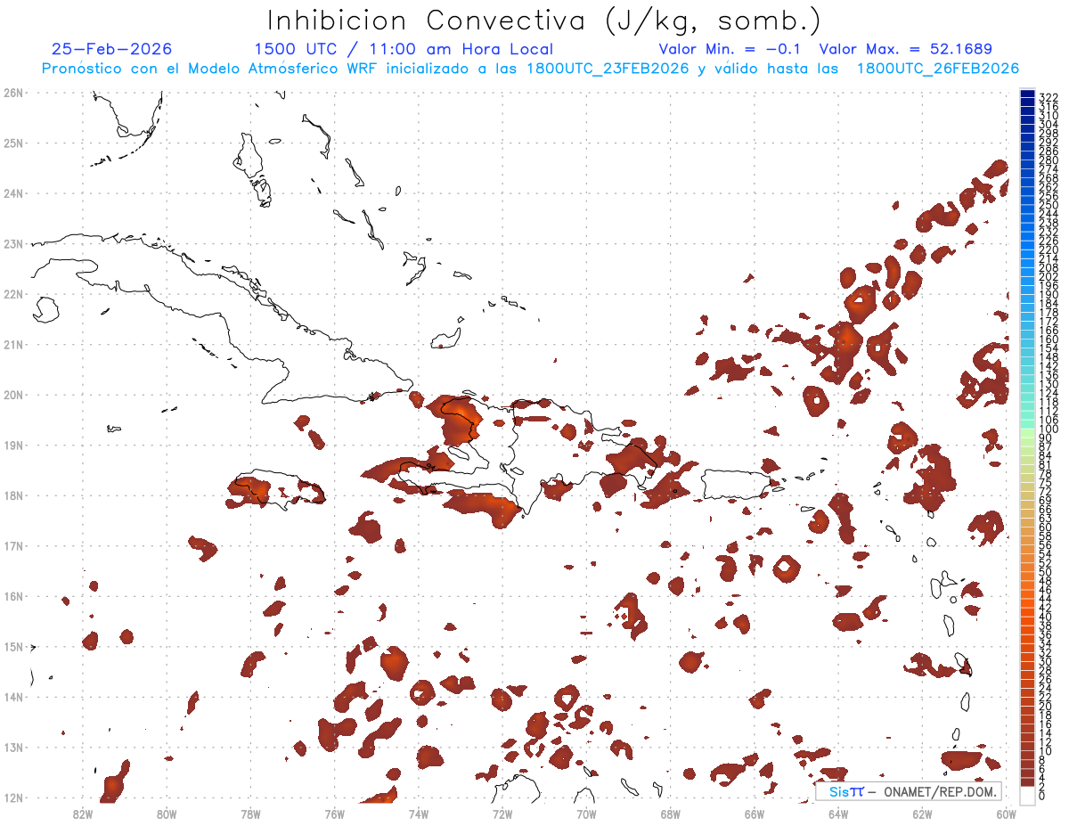Click the '12N' latitude label
1069x826 pixels.
[x=13, y=797]
